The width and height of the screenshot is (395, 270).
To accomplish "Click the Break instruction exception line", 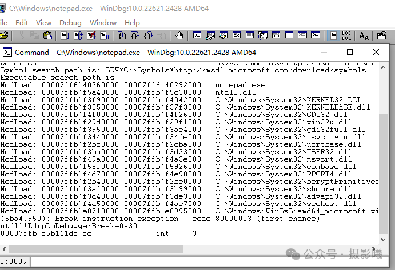I will [x=160, y=219].
